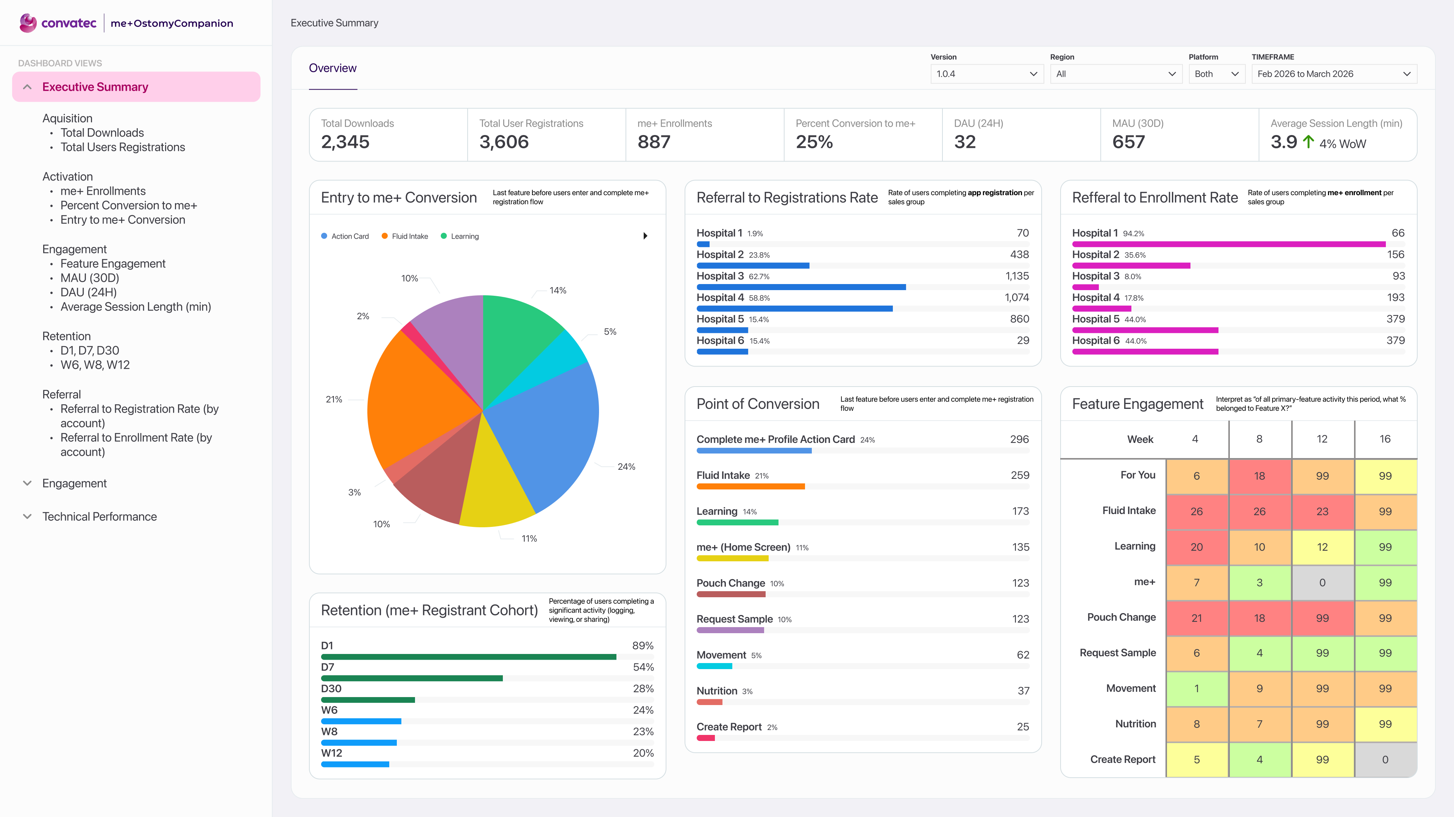Open Average Session Length (min) sidebar item
1454x817 pixels.
click(x=136, y=307)
